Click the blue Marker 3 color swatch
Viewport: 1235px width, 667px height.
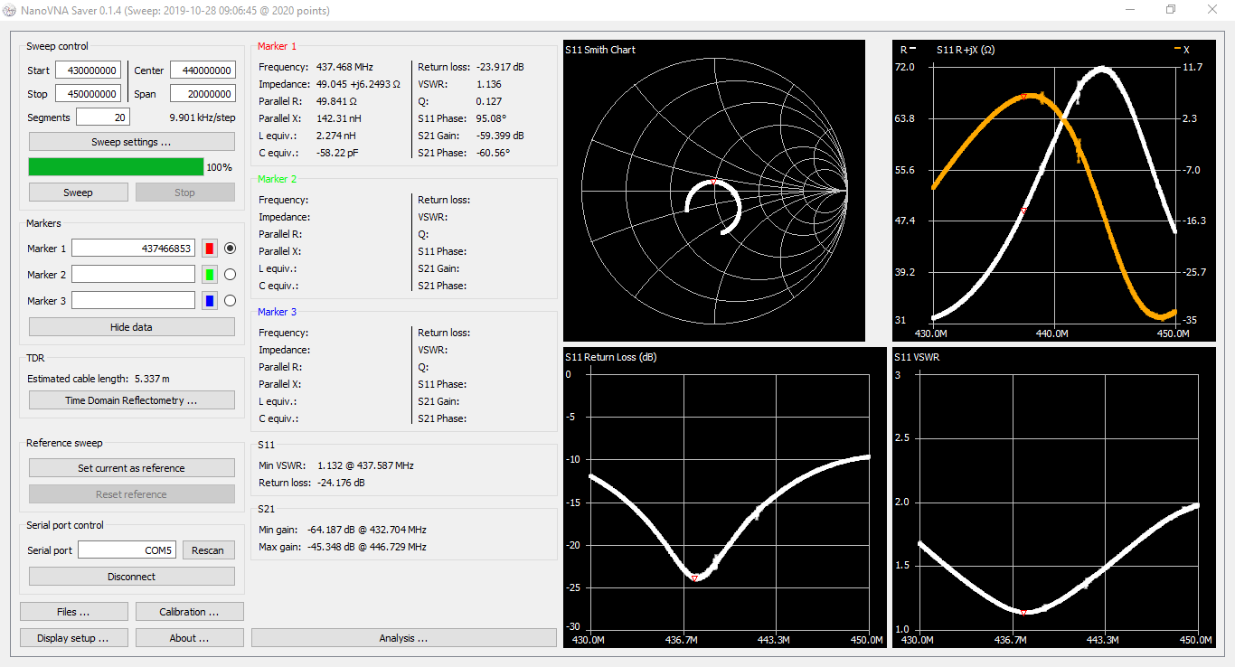(x=209, y=300)
